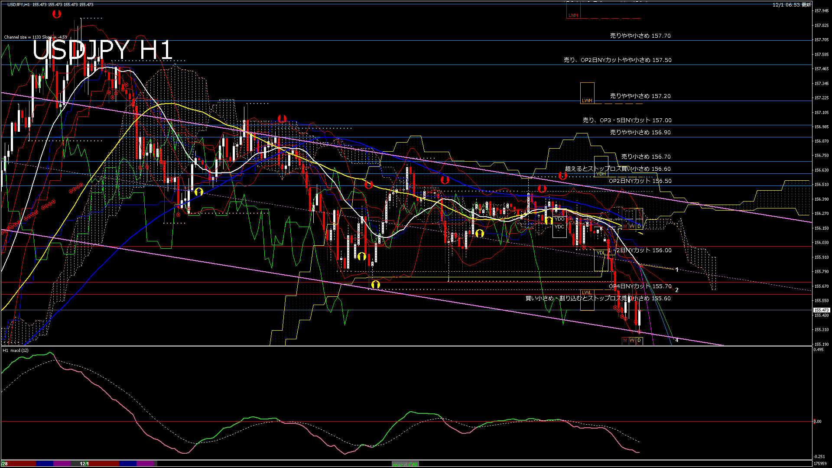Select the LWH orange box label
The image size is (832, 468).
[587, 101]
